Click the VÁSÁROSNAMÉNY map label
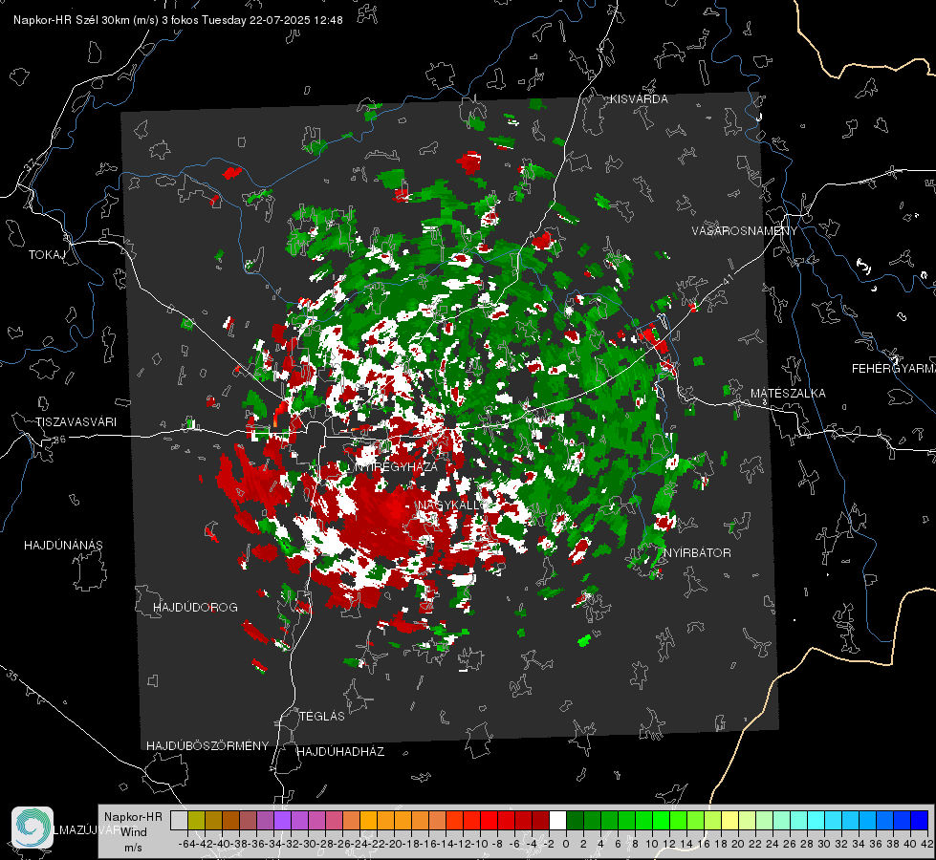This screenshot has width=936, height=860. coord(745,231)
